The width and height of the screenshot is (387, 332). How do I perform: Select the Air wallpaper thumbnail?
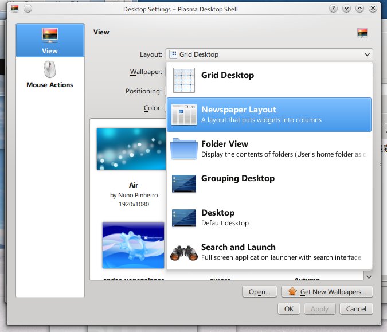131,149
